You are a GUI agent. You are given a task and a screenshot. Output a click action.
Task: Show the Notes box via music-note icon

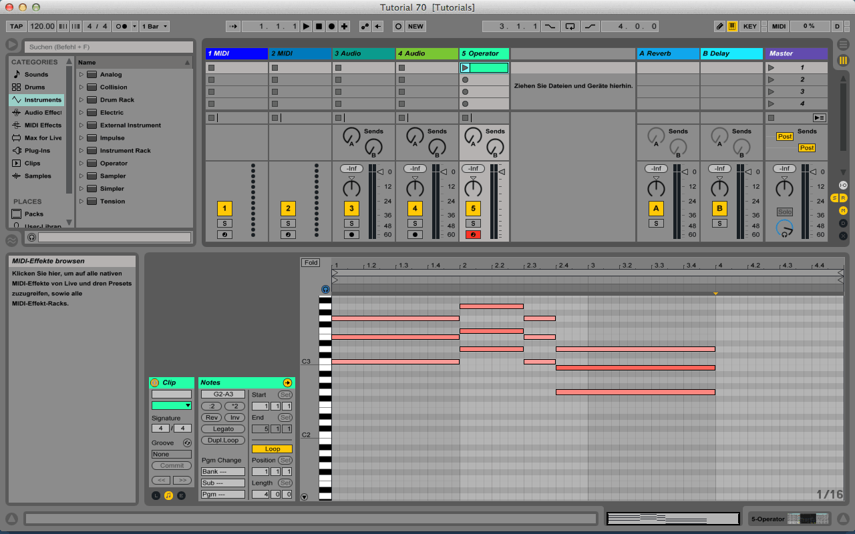point(168,495)
